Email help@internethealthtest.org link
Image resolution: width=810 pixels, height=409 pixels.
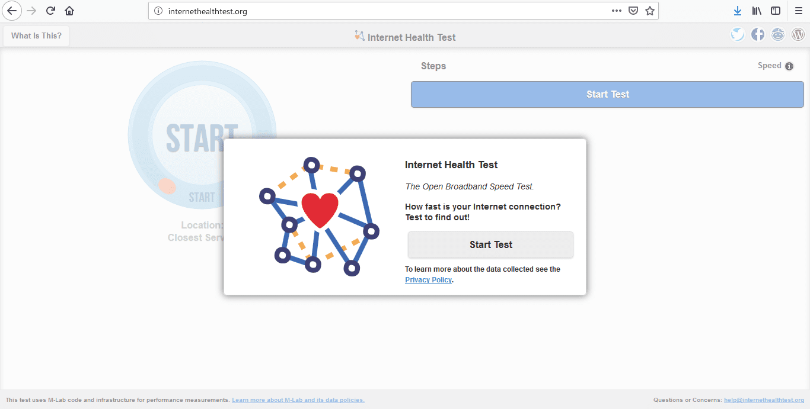(x=764, y=400)
